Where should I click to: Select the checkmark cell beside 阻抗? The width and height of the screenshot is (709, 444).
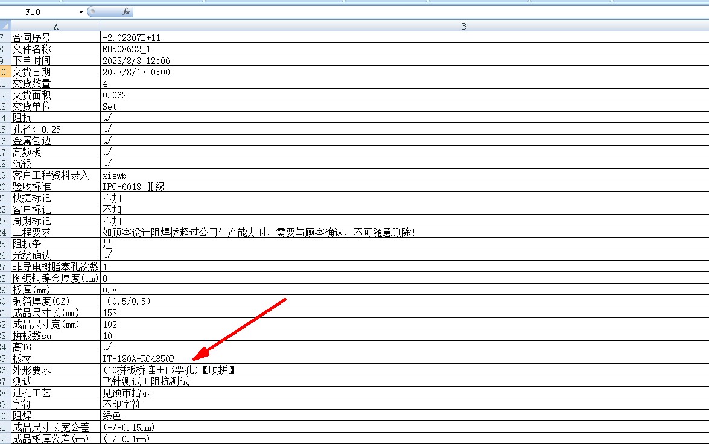[405, 118]
